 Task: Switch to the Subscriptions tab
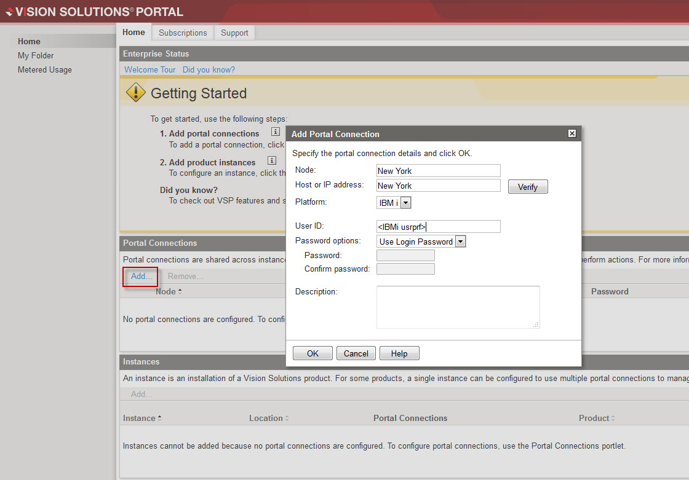183,33
